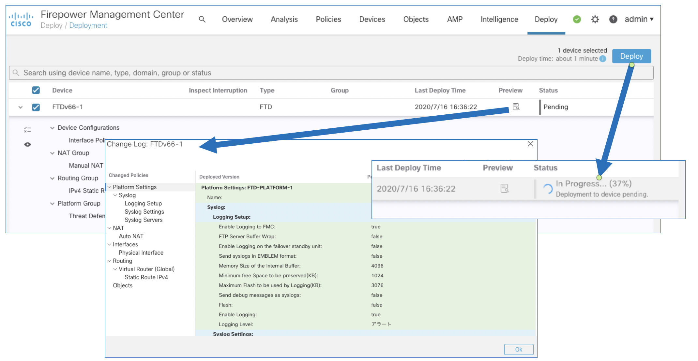
Task: Open the Devices menu
Action: click(372, 20)
